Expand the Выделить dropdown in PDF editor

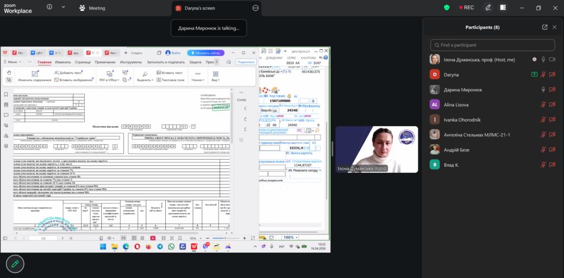pos(145,80)
